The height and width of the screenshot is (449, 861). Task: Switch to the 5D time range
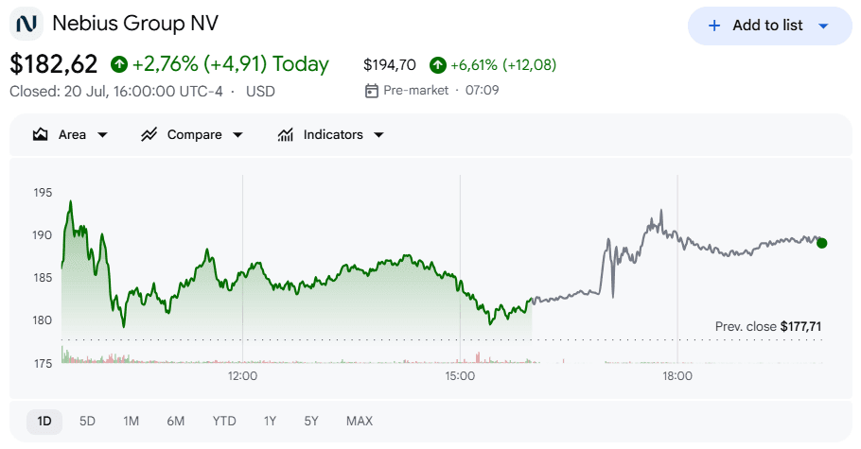(x=87, y=421)
